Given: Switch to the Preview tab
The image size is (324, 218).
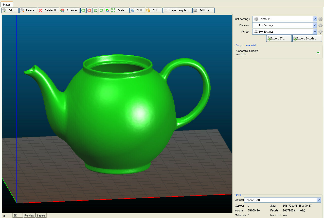Looking at the screenshot, I should click(x=29, y=215).
